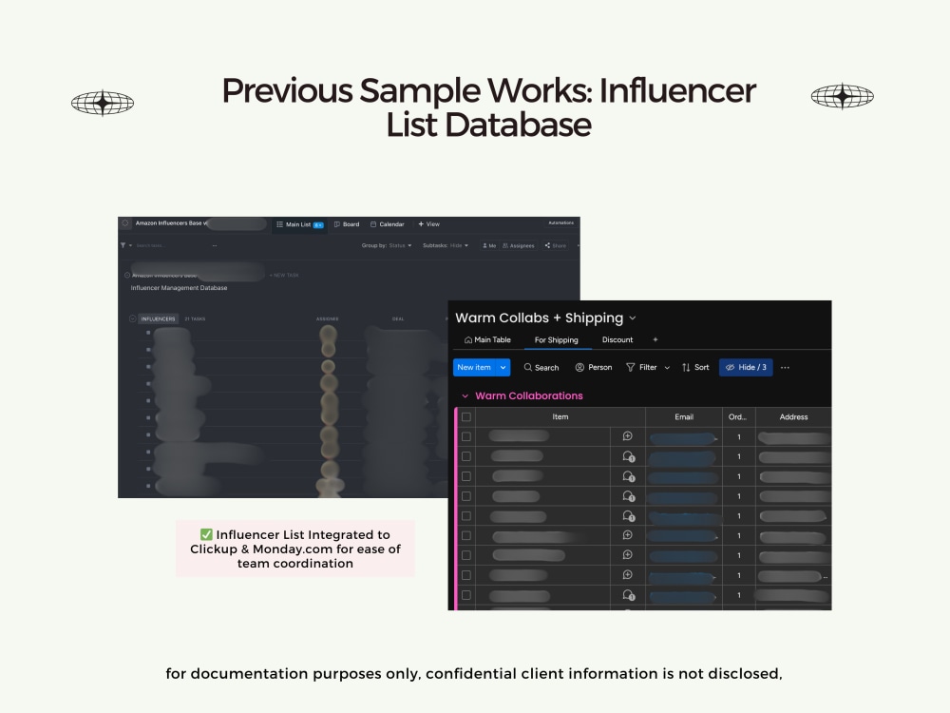The height and width of the screenshot is (713, 950).
Task: Open the Group by: Status dropdown
Action: pos(387,245)
